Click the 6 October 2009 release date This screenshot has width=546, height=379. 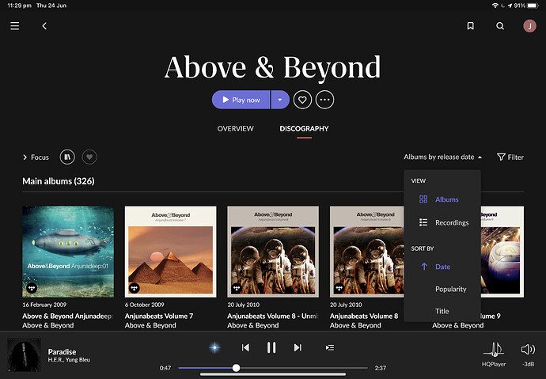tap(145, 305)
